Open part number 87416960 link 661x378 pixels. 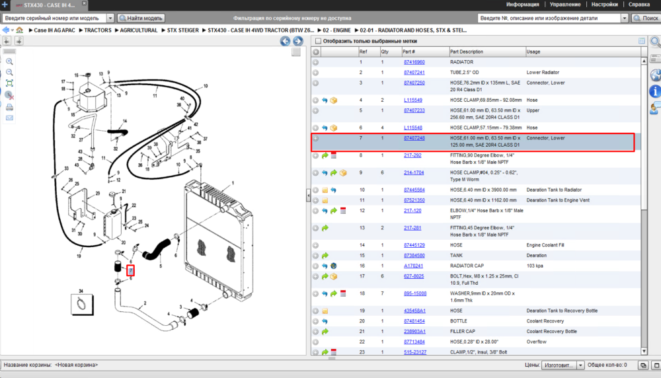click(x=414, y=62)
